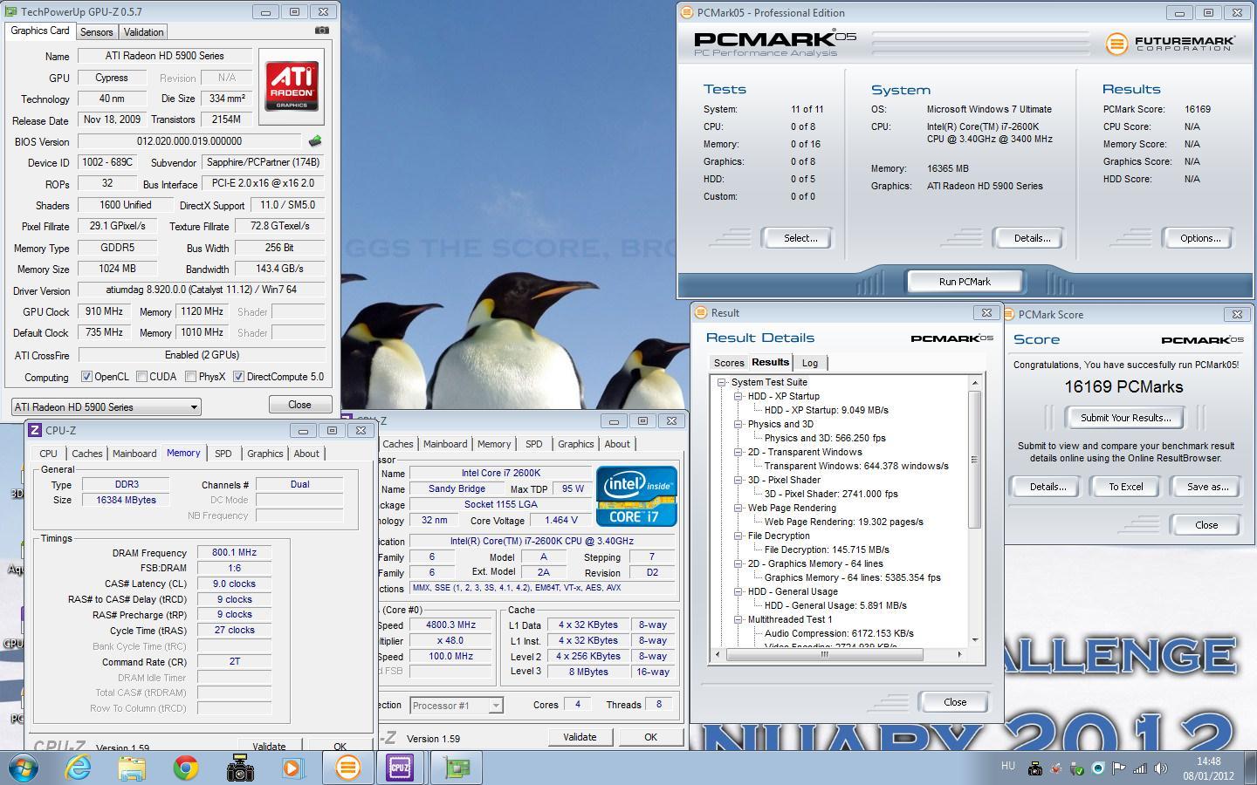Click the Select... button under Tests
Image resolution: width=1257 pixels, height=785 pixels.
(800, 238)
